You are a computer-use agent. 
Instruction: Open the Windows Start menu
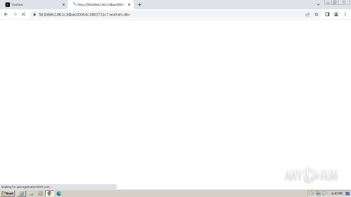click(x=8, y=193)
